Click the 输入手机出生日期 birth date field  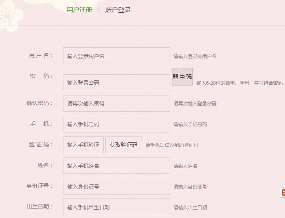pos(117,207)
